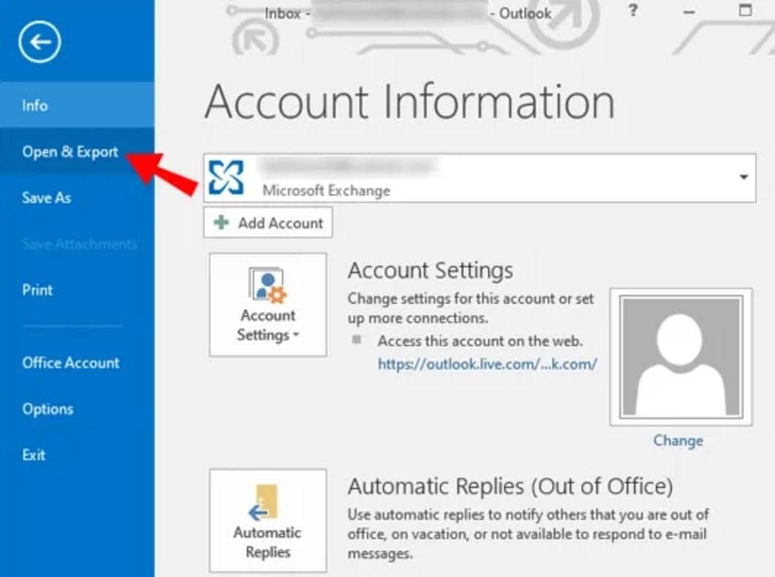Click Exit to close Outlook
This screenshot has width=775, height=577.
click(77, 454)
